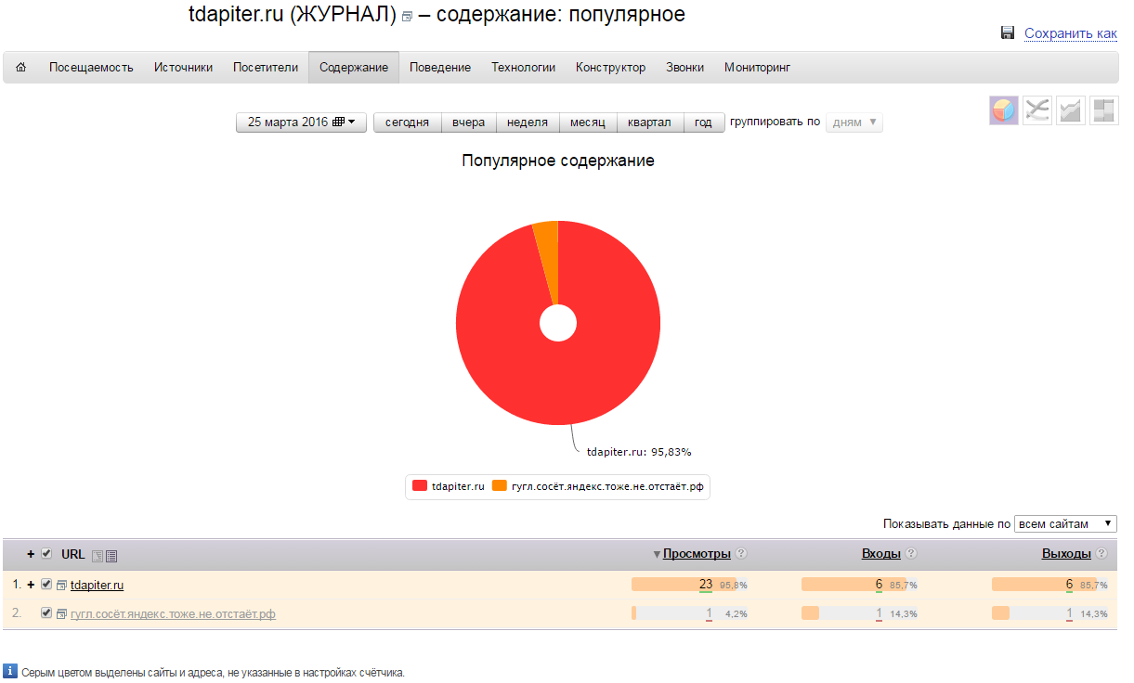Switch to the stacked column chart icon
This screenshot has width=1134, height=683.
point(1103,110)
